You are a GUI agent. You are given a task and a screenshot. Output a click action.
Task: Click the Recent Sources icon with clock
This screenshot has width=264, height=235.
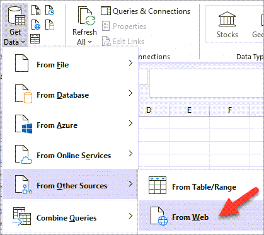click(50, 10)
